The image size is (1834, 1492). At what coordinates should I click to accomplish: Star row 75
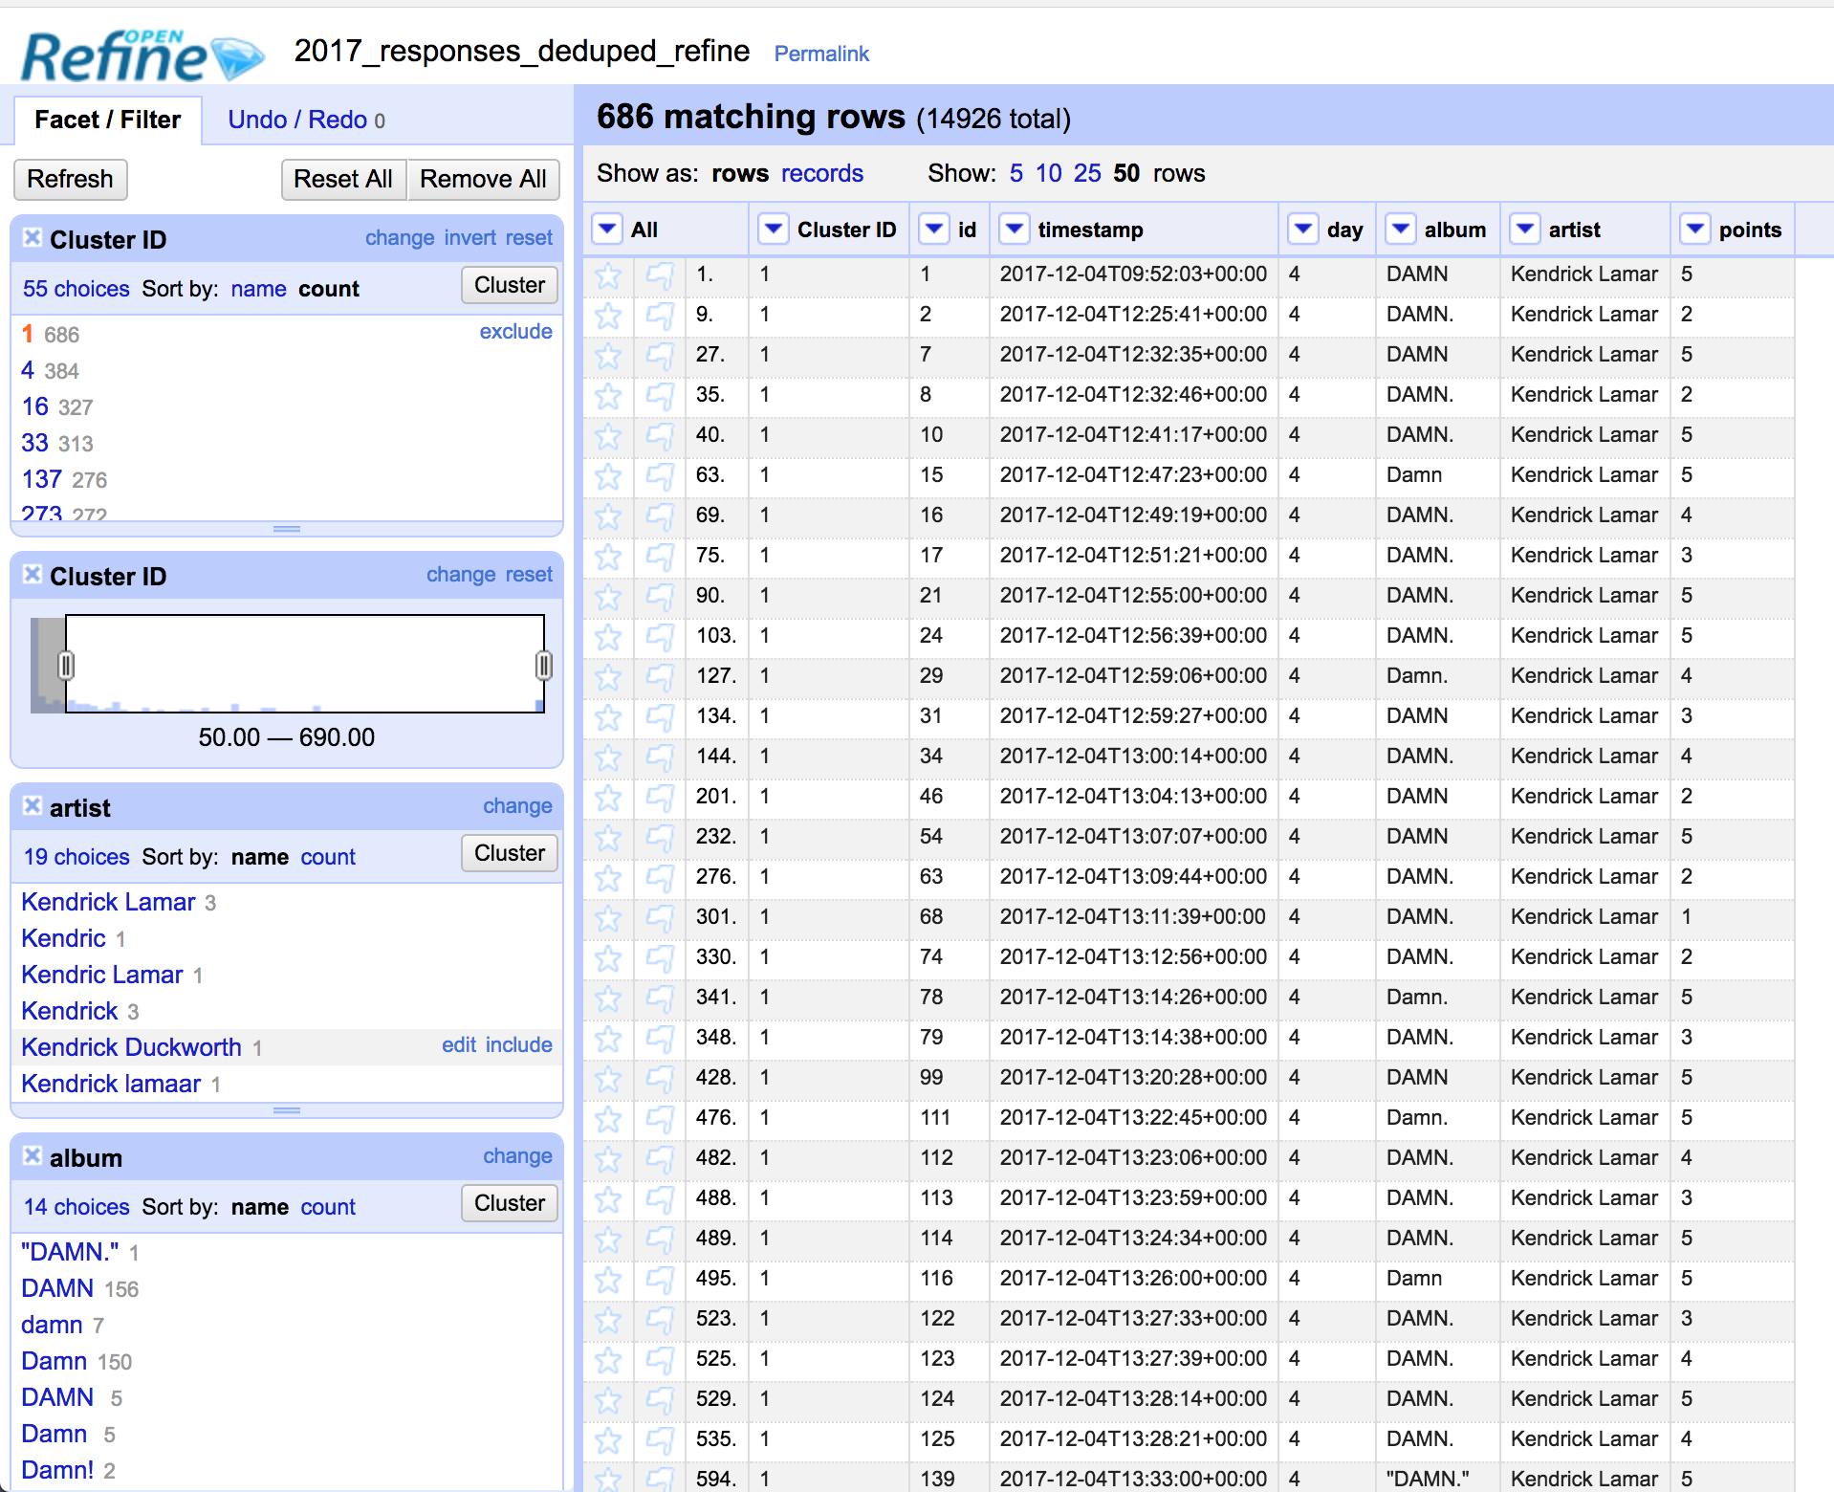point(608,557)
